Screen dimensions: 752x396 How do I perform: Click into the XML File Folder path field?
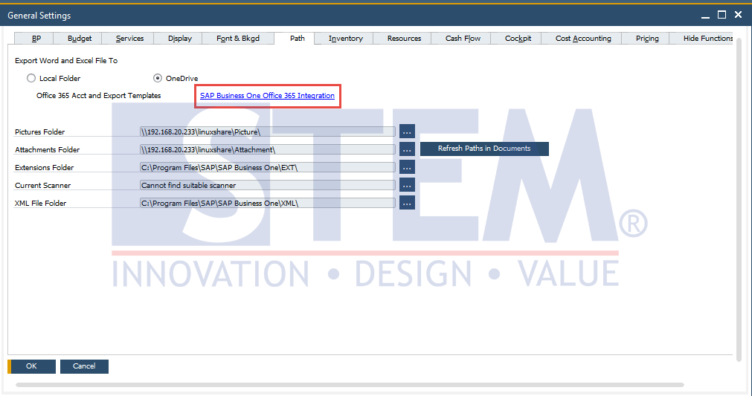tap(268, 203)
